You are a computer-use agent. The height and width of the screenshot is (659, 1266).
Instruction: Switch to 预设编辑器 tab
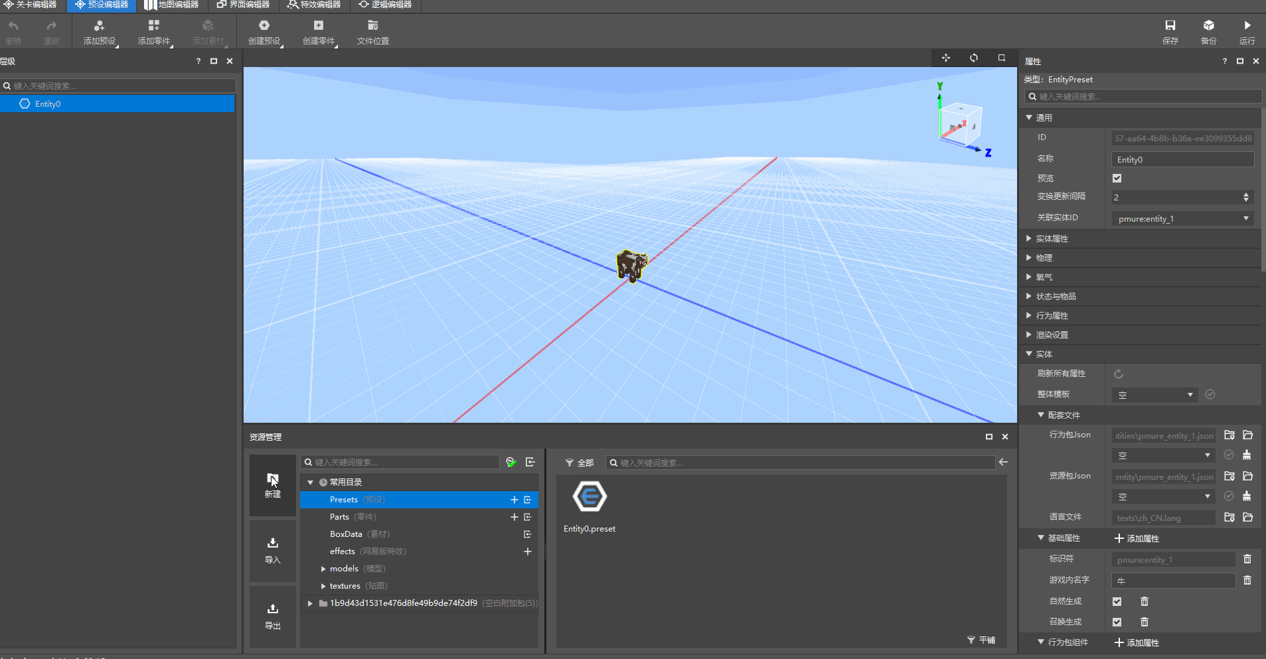102,5
